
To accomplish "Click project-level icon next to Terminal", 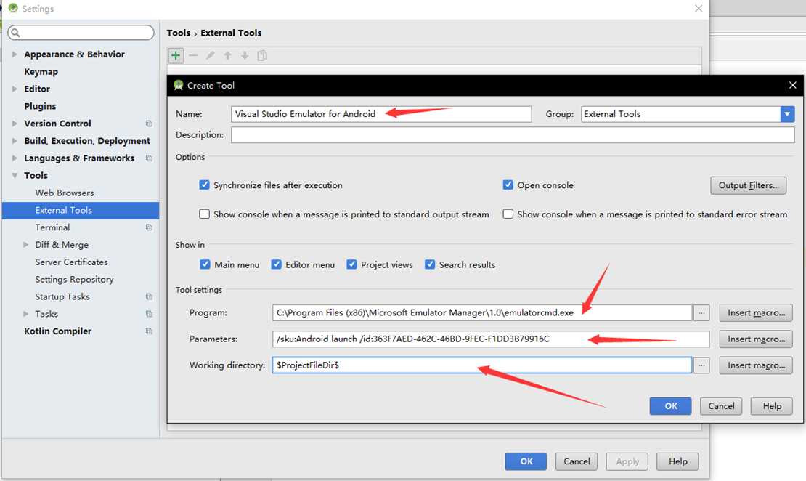I will (149, 227).
